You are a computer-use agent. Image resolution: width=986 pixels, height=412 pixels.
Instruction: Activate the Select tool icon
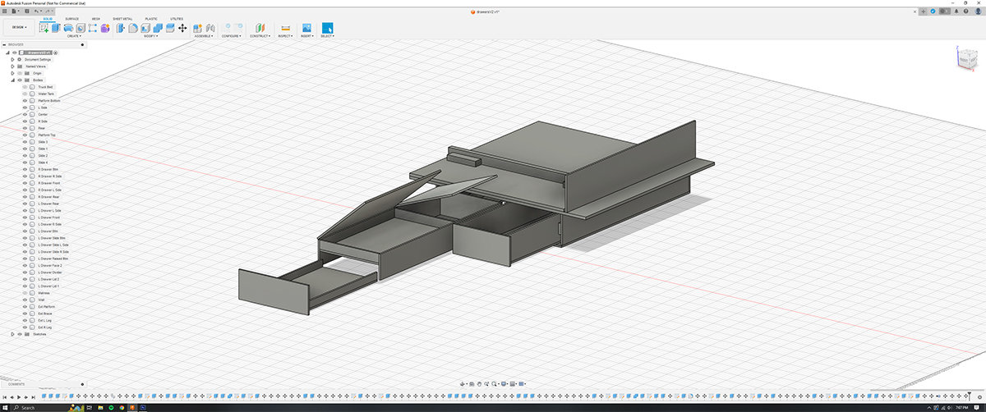click(x=327, y=28)
